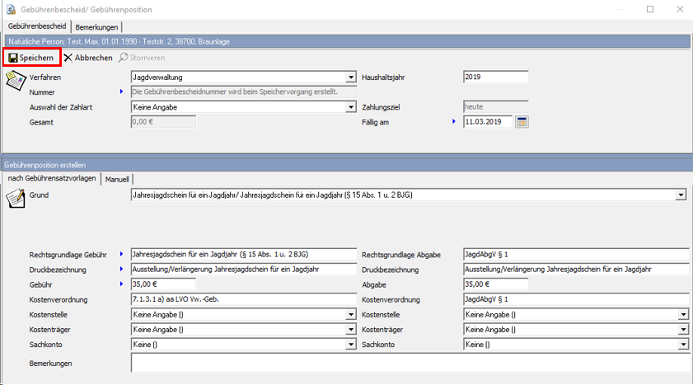Open the Verfahren dropdown
Viewport: 693px width, 385px height.
pyautogui.click(x=350, y=77)
